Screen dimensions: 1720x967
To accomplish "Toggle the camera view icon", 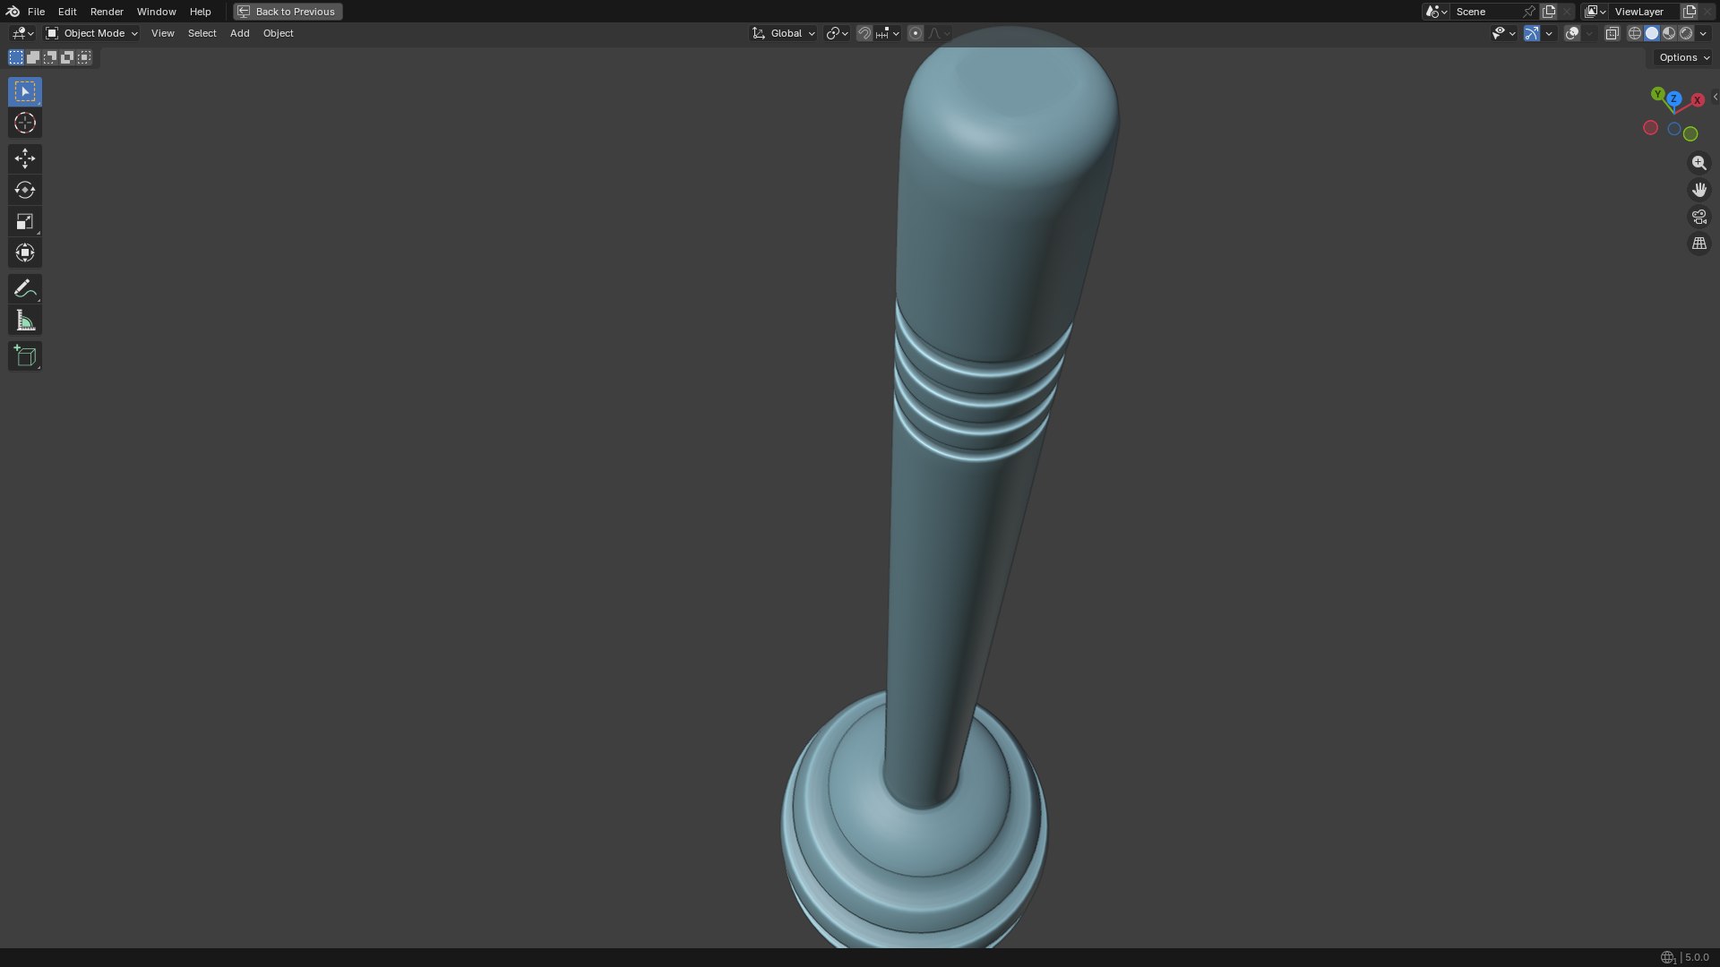I will point(1698,217).
